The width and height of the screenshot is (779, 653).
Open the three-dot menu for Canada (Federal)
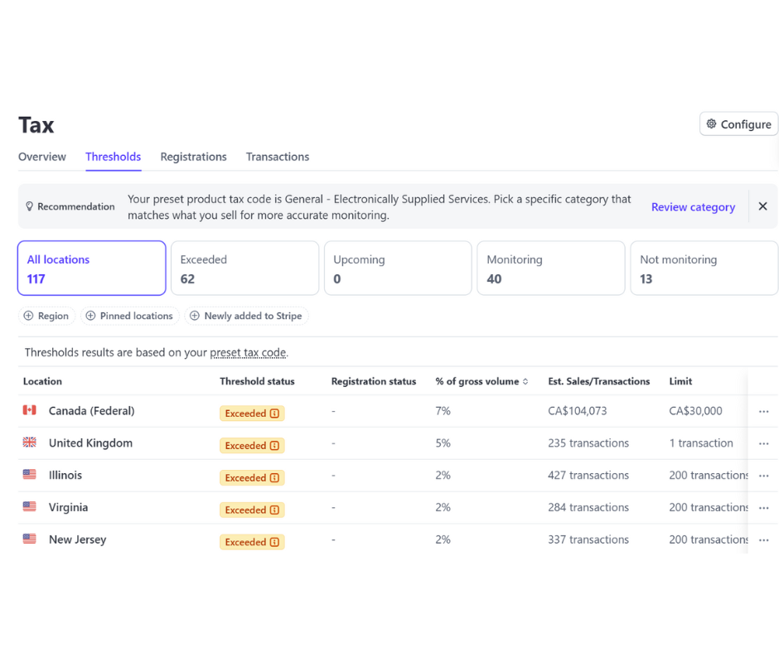click(763, 412)
